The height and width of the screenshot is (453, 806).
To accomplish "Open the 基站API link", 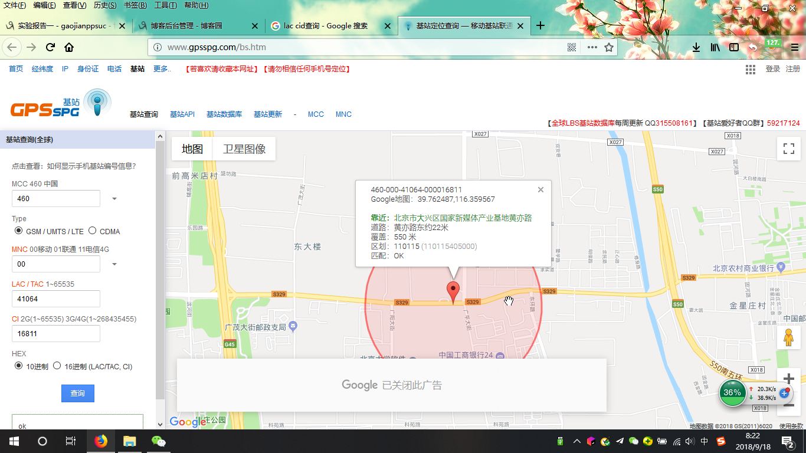I will (182, 114).
